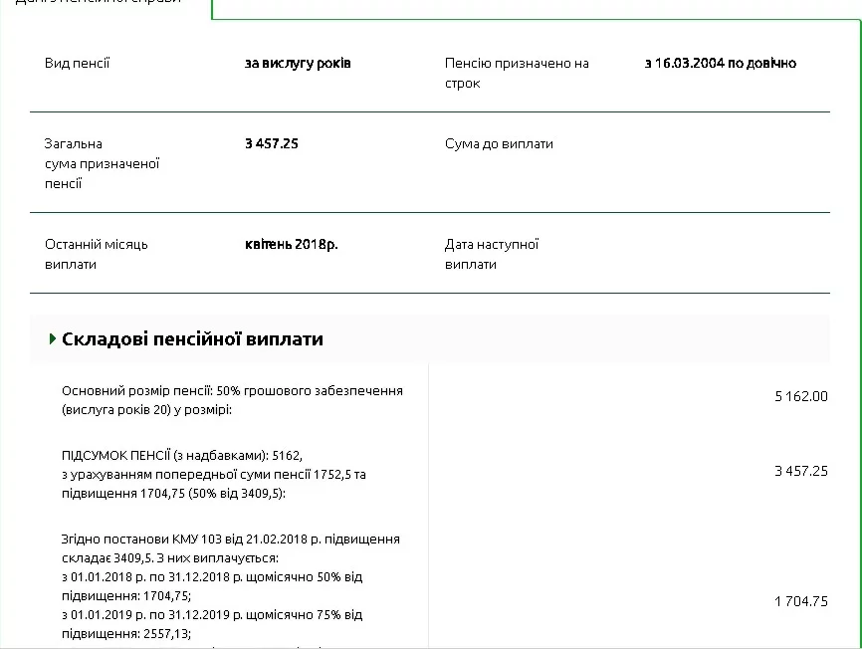Select the amount 1 704.75

(x=801, y=601)
